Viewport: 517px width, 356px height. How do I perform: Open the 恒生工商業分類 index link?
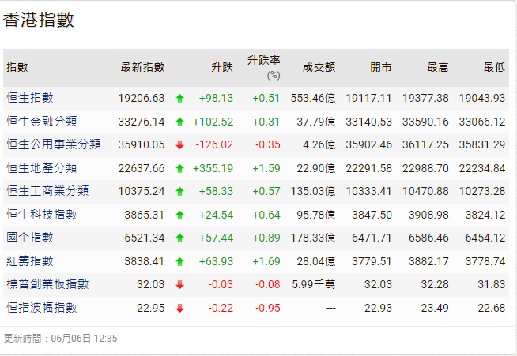pos(47,191)
